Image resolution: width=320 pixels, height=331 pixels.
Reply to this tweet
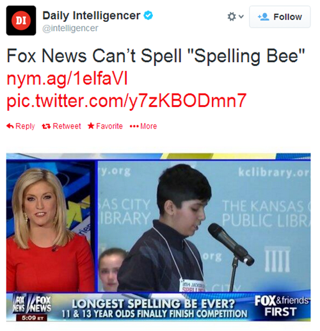tap(20, 126)
